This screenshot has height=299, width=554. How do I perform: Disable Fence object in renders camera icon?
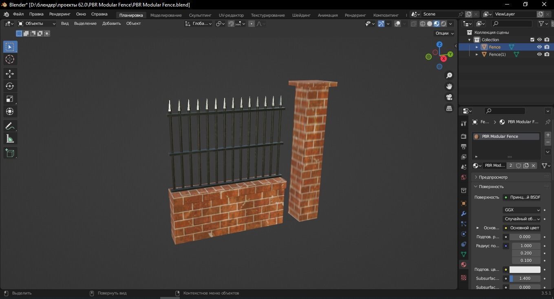click(x=547, y=47)
